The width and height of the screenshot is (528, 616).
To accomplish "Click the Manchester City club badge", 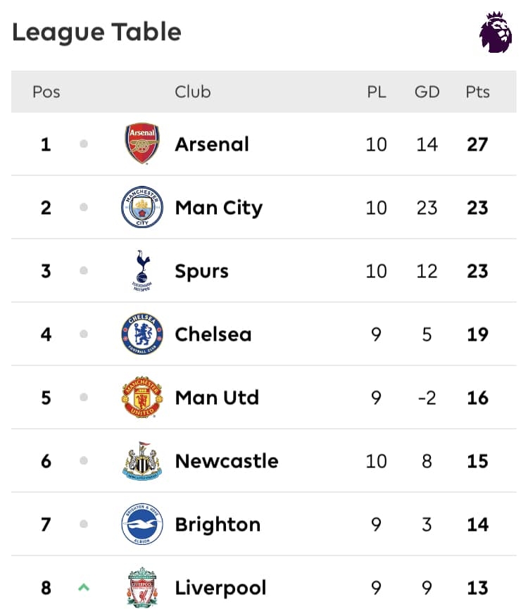I will (x=142, y=207).
